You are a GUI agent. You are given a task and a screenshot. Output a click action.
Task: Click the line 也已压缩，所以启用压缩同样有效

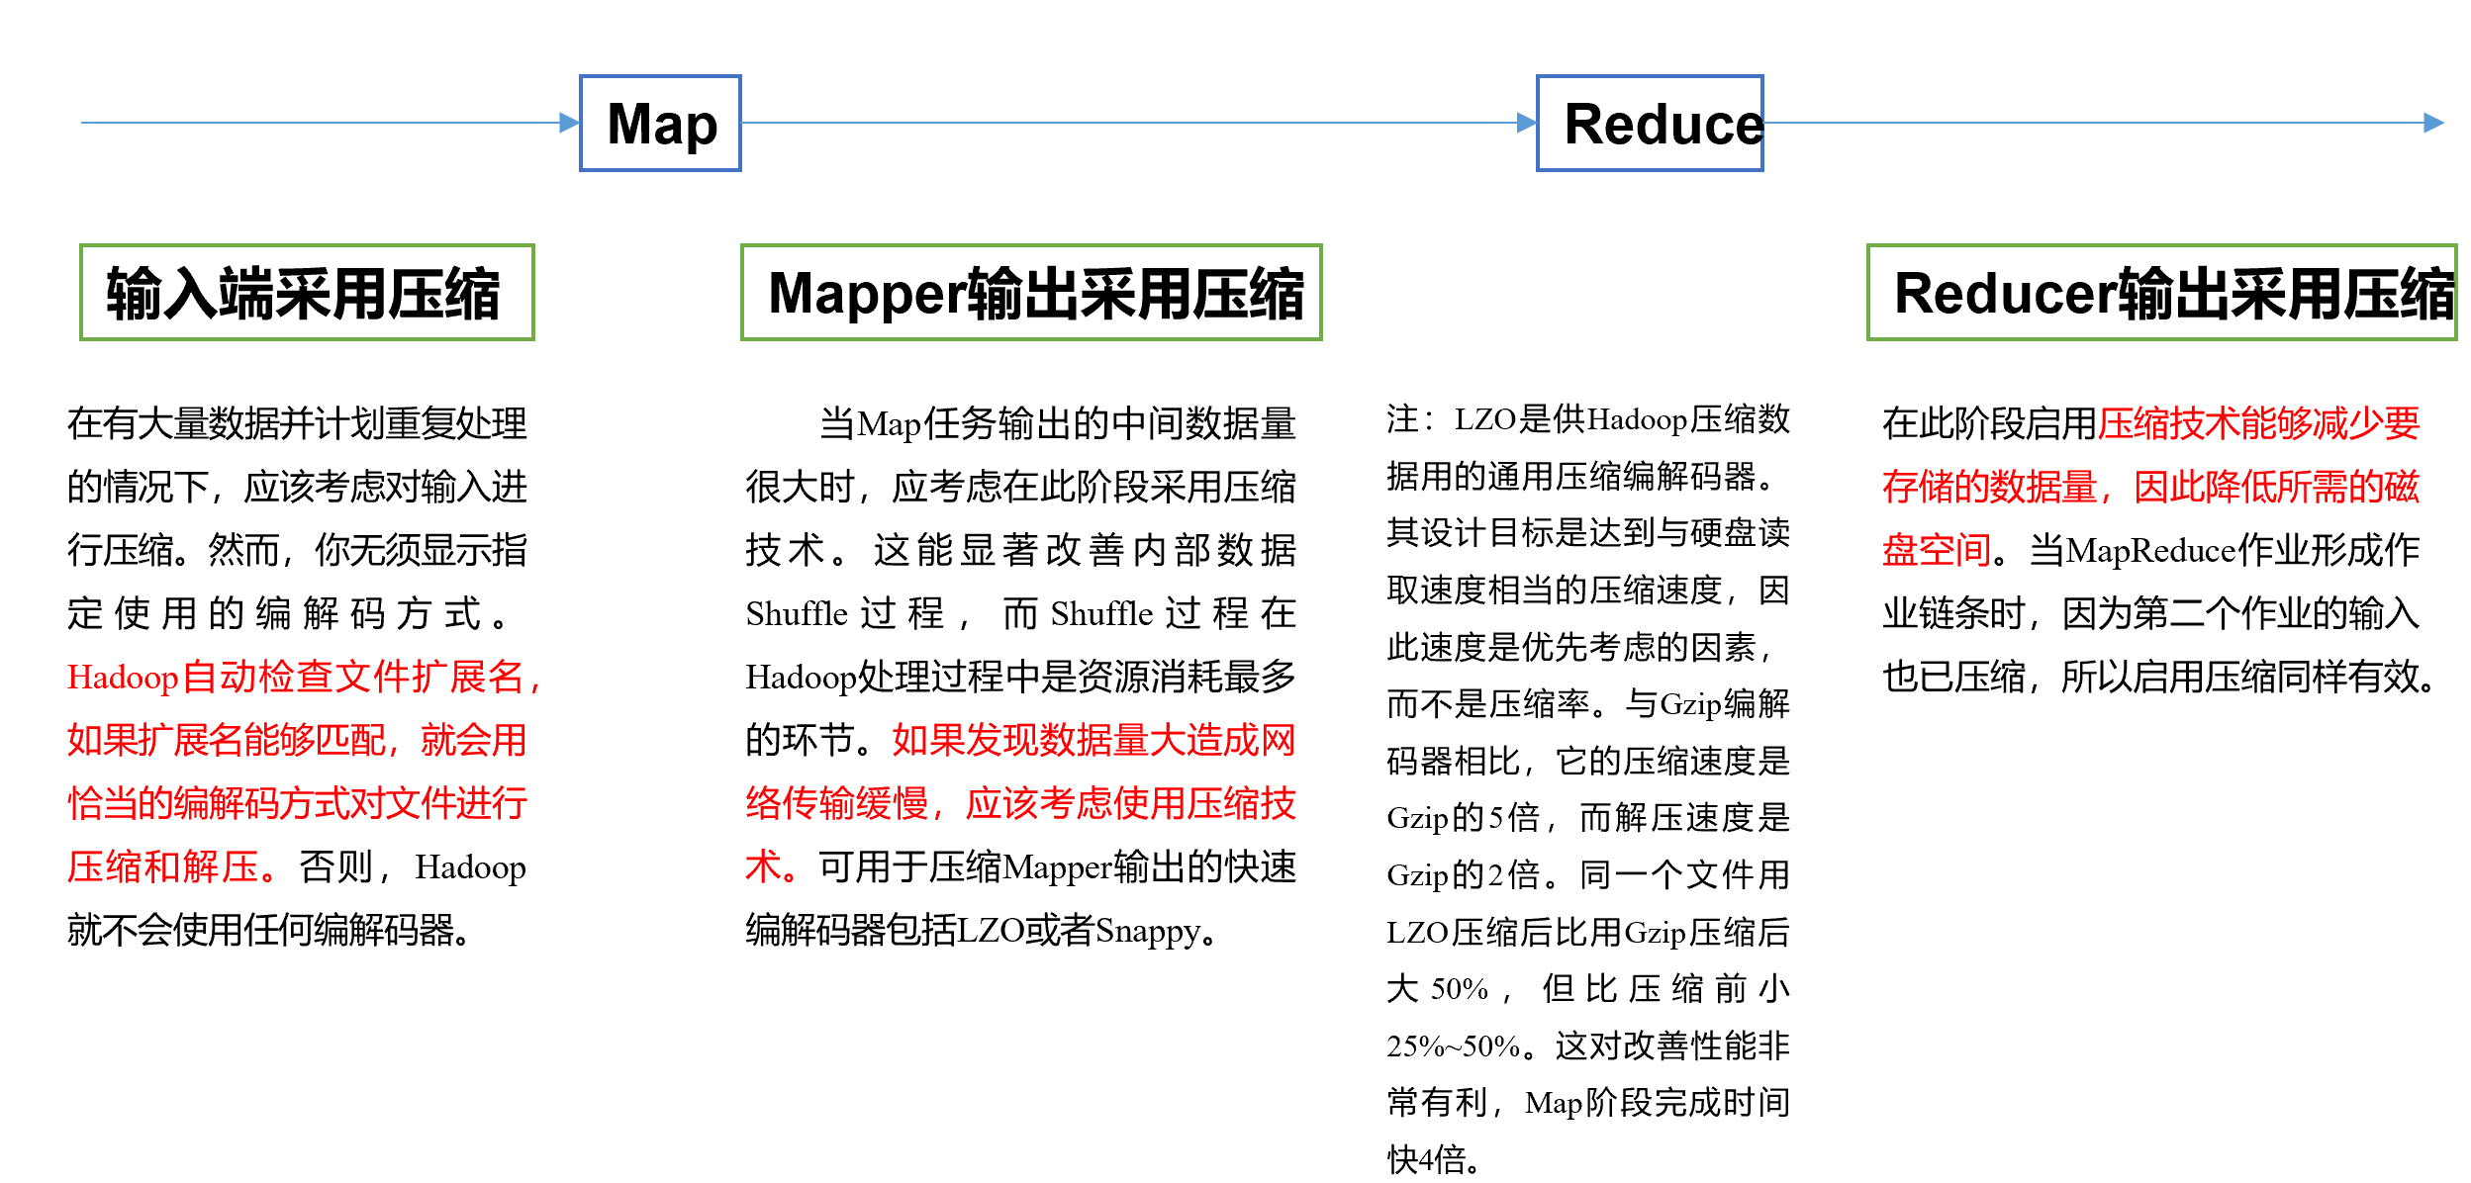click(x=2157, y=677)
